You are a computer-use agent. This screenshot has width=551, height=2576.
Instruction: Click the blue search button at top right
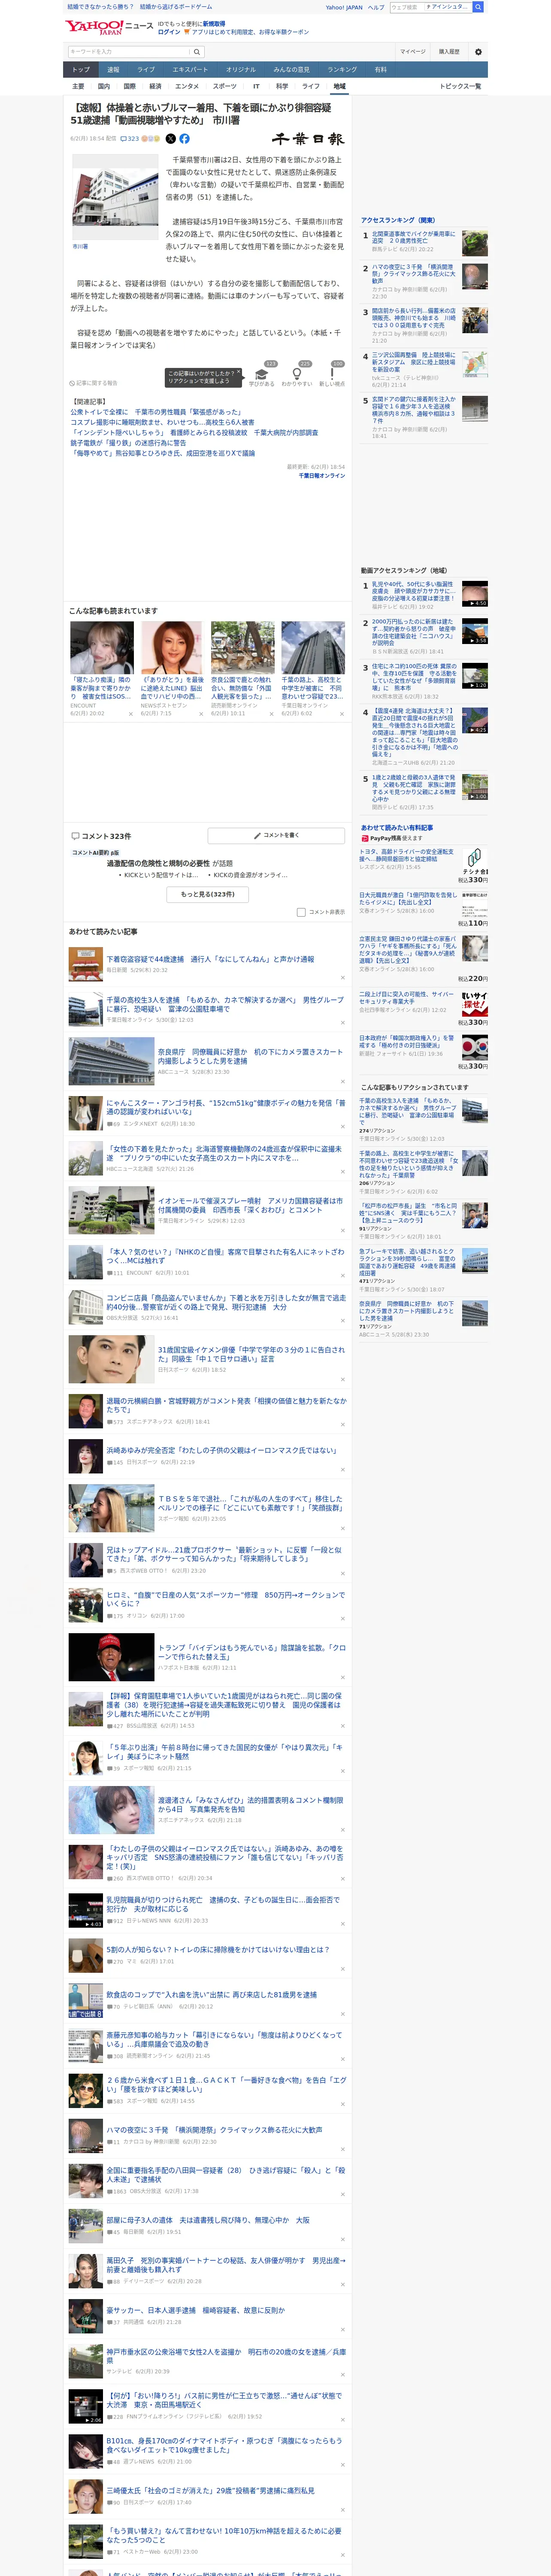[x=478, y=7]
